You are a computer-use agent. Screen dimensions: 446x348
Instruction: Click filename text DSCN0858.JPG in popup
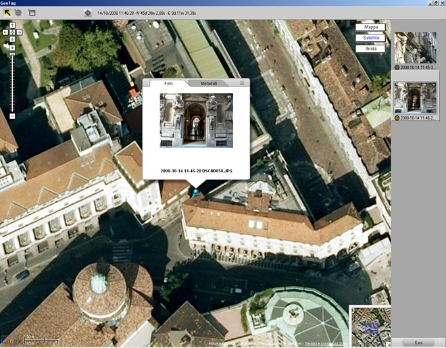217,171
